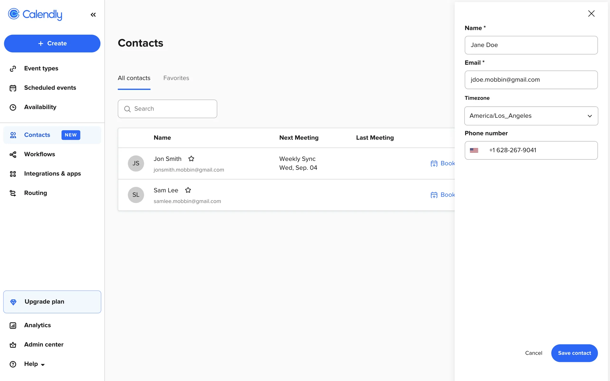This screenshot has width=610, height=381.
Task: Switch to the Favorites tab
Action: click(x=176, y=78)
